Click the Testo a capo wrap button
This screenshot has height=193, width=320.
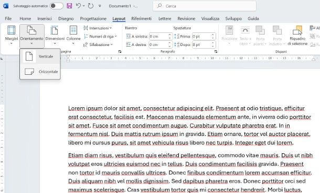click(x=245, y=36)
